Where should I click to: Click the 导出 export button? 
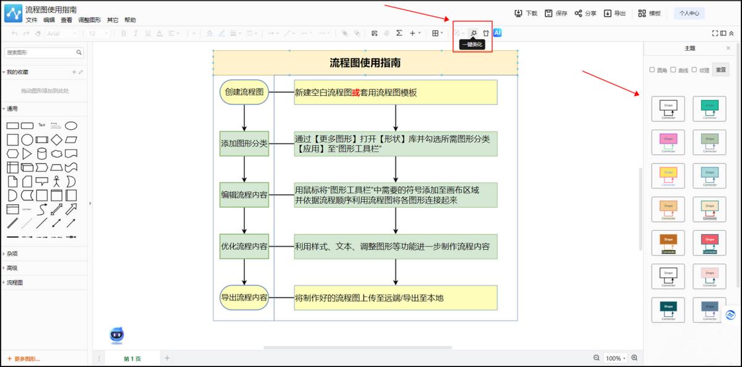[615, 13]
